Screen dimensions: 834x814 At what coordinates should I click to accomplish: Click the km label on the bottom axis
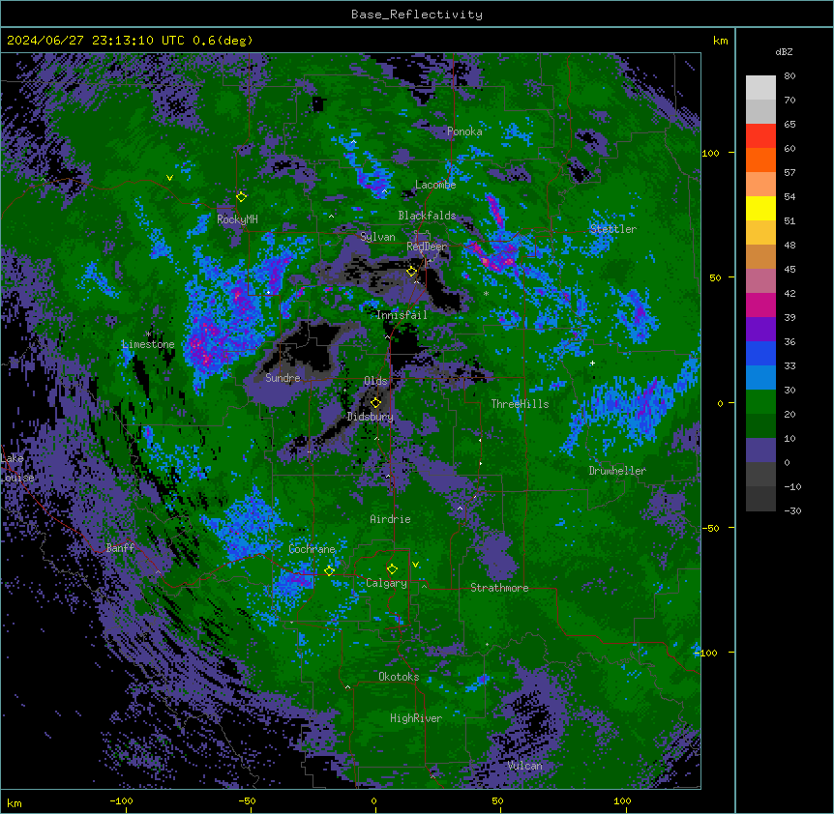pos(15,802)
